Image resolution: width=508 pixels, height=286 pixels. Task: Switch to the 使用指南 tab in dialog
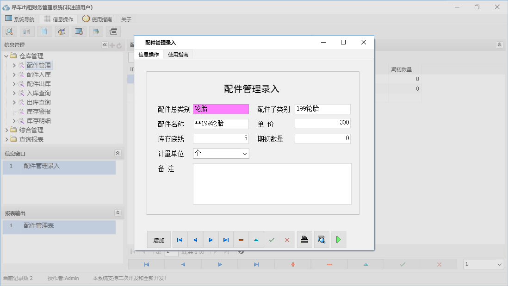tap(178, 54)
